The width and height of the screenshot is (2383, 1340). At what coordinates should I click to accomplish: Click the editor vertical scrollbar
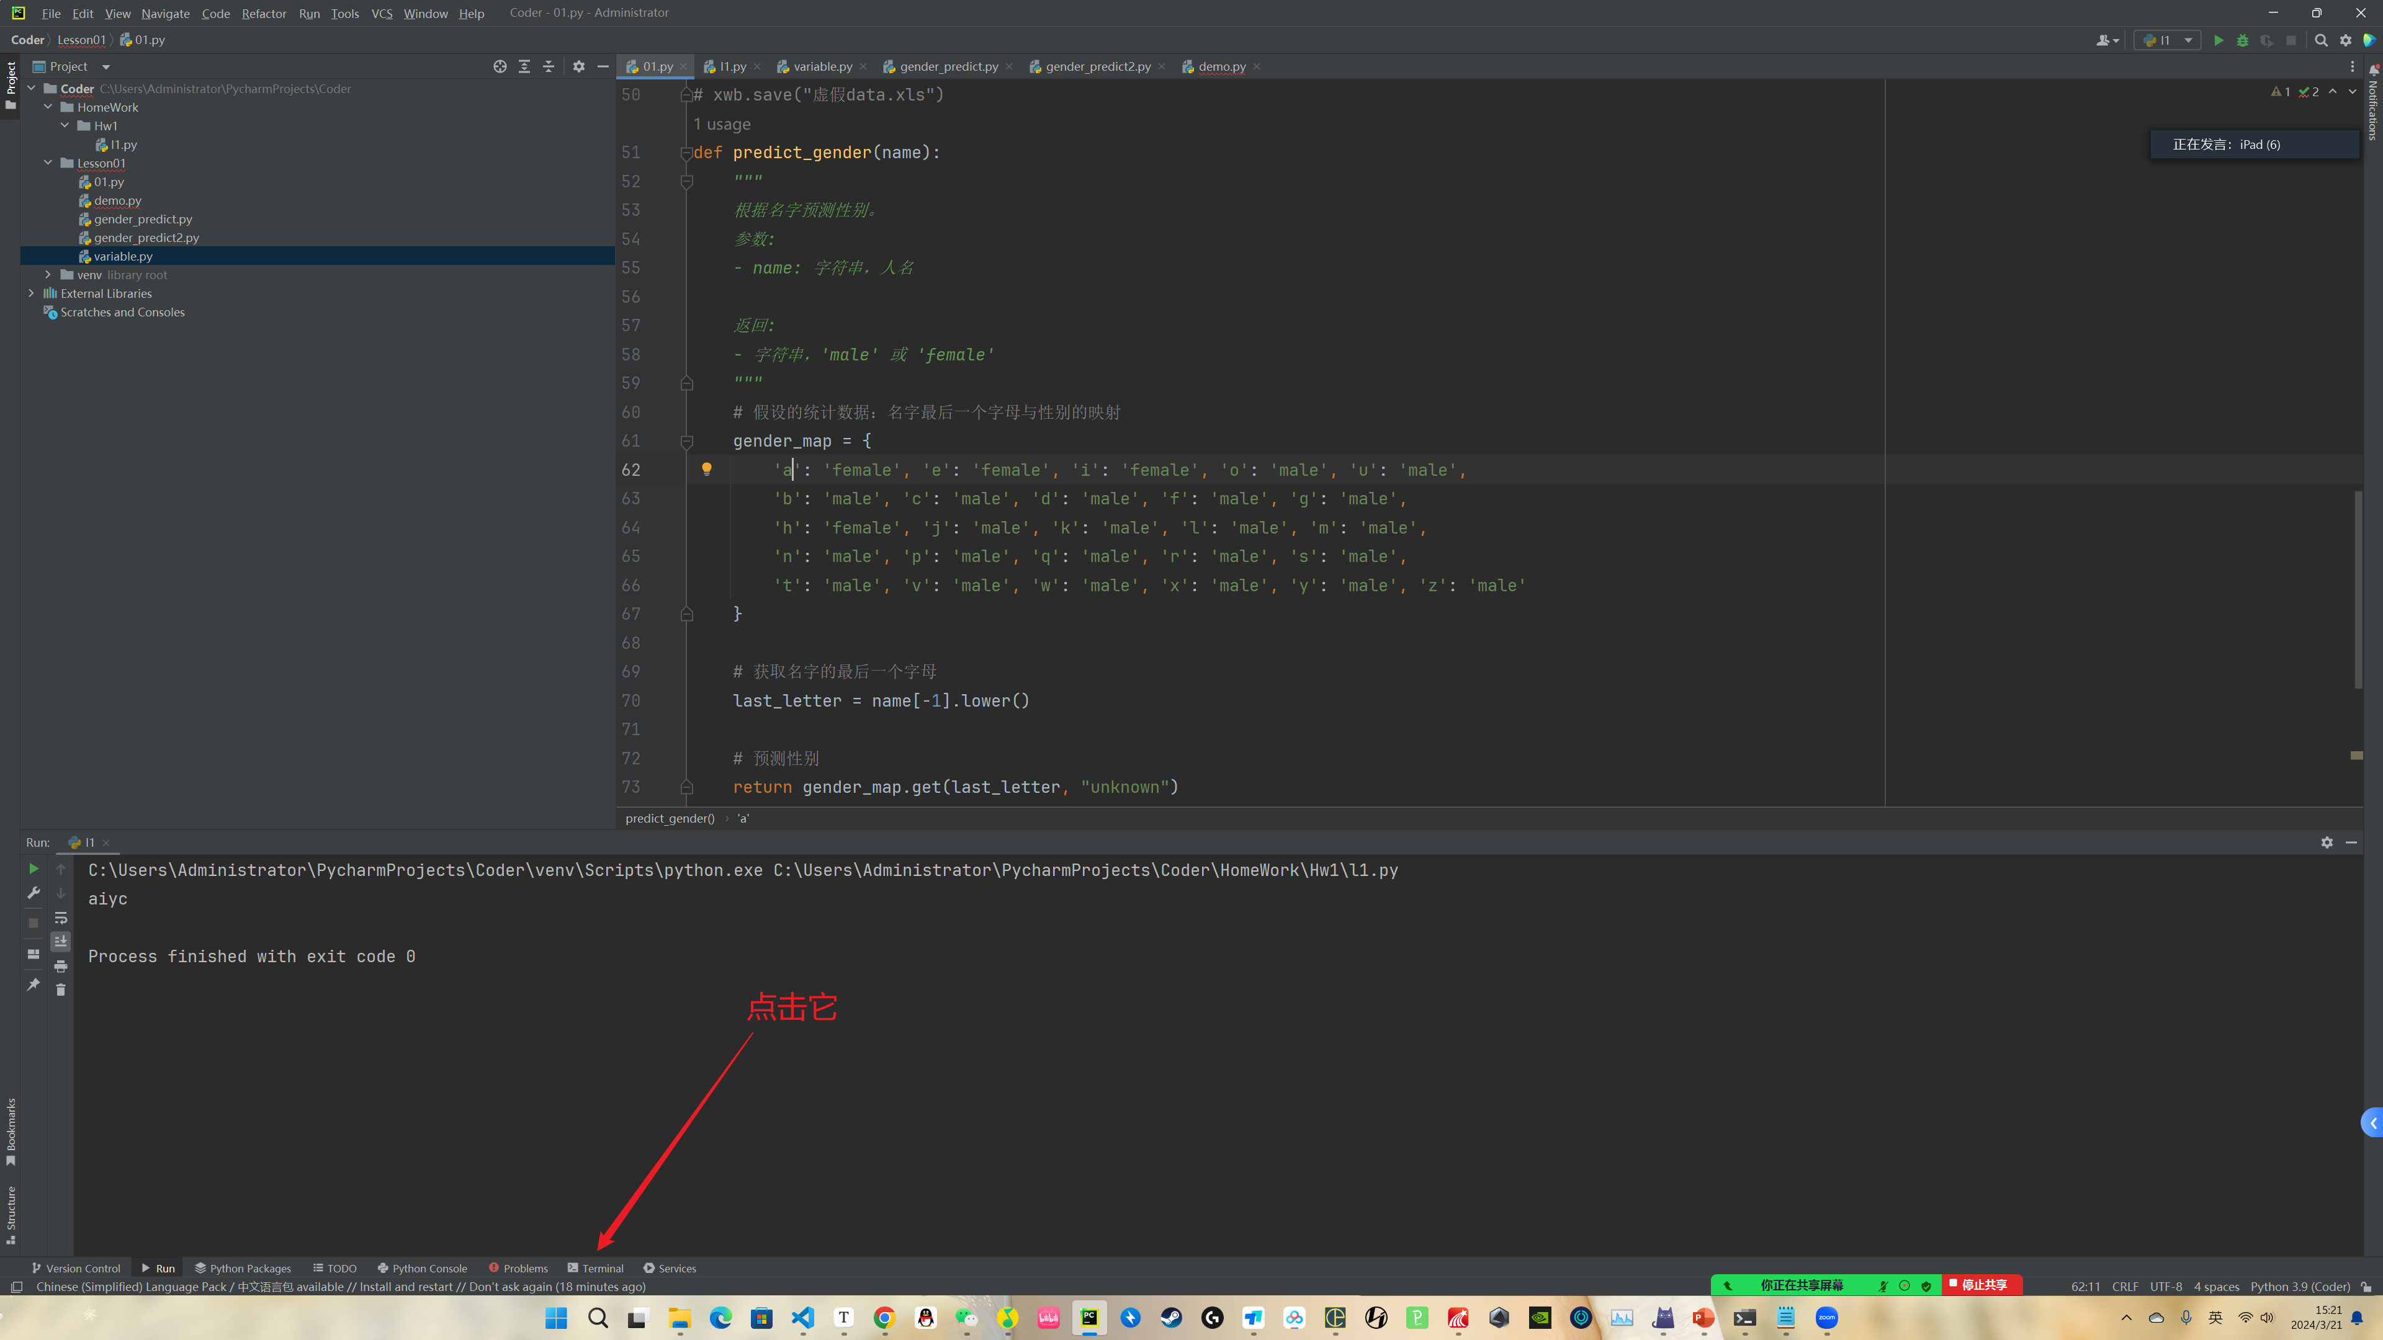(2357, 589)
